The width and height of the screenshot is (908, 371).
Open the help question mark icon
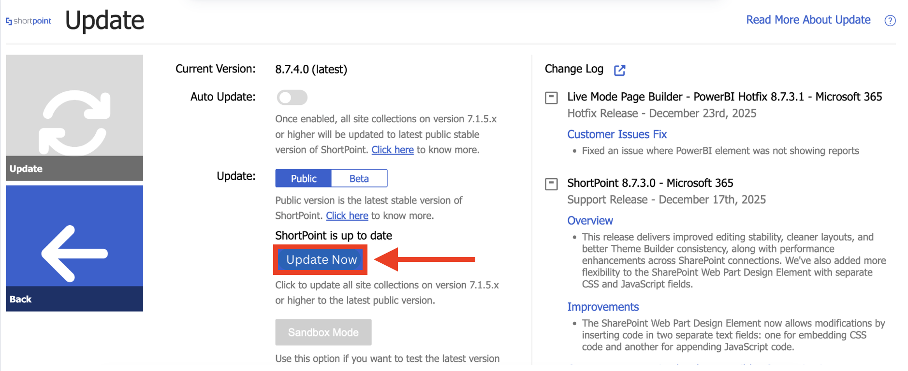pyautogui.click(x=890, y=20)
